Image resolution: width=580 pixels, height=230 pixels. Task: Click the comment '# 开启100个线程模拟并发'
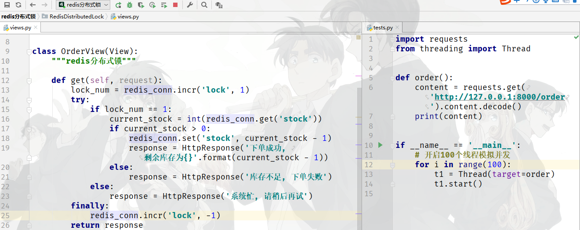coord(462,155)
